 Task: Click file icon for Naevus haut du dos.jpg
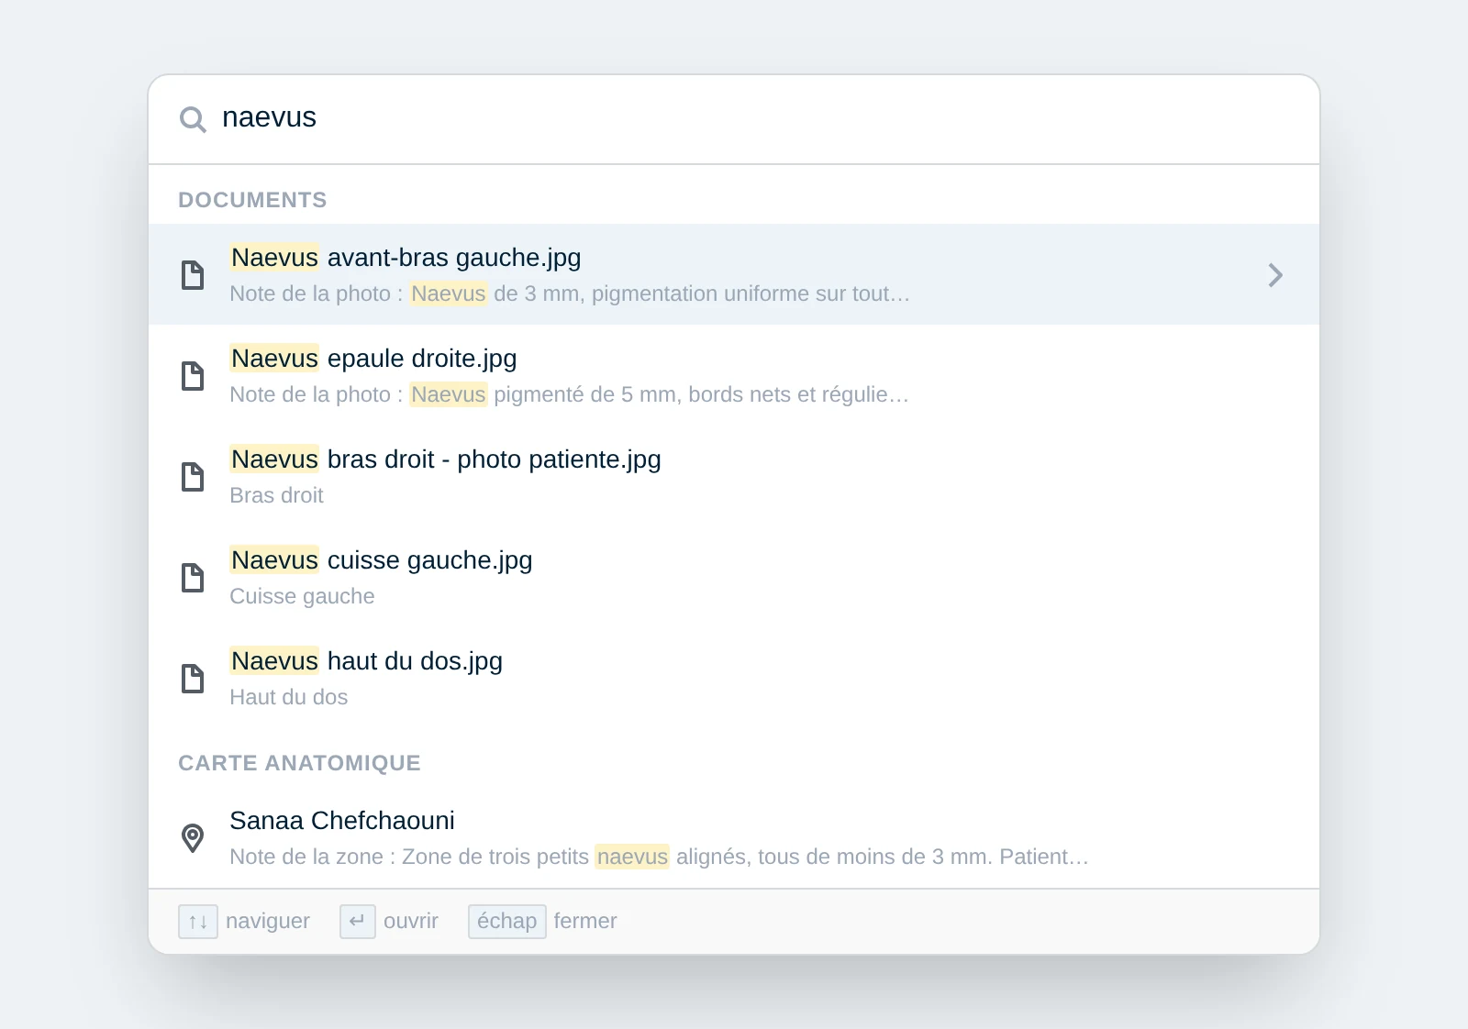click(x=193, y=679)
